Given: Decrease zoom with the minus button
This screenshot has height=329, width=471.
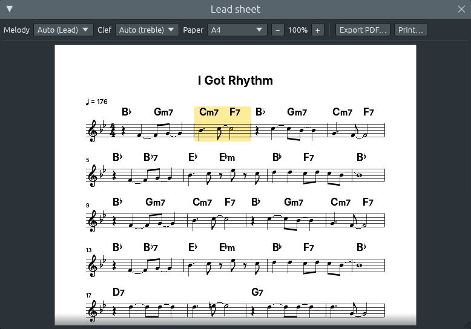Looking at the screenshot, I should click(277, 30).
